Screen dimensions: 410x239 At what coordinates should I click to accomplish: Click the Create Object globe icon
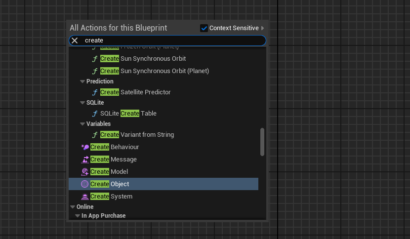pyautogui.click(x=84, y=184)
